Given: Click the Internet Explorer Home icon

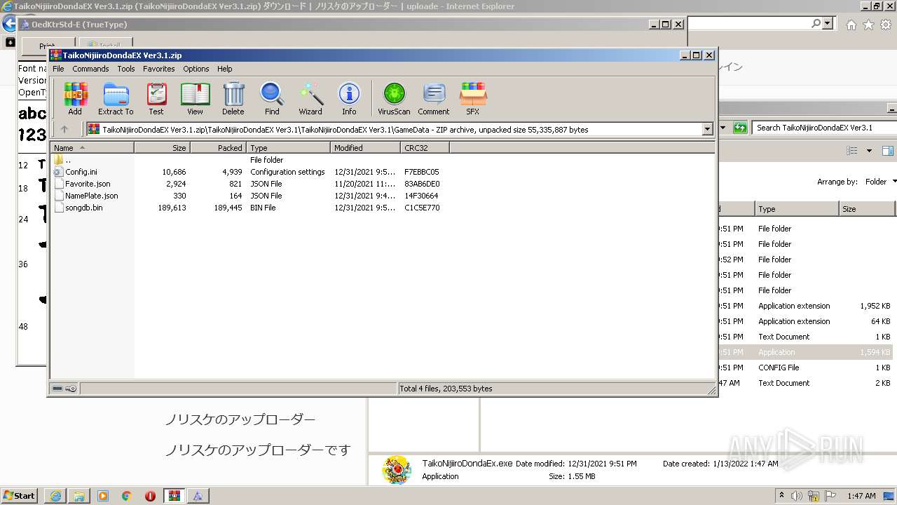Looking at the screenshot, I should [851, 25].
